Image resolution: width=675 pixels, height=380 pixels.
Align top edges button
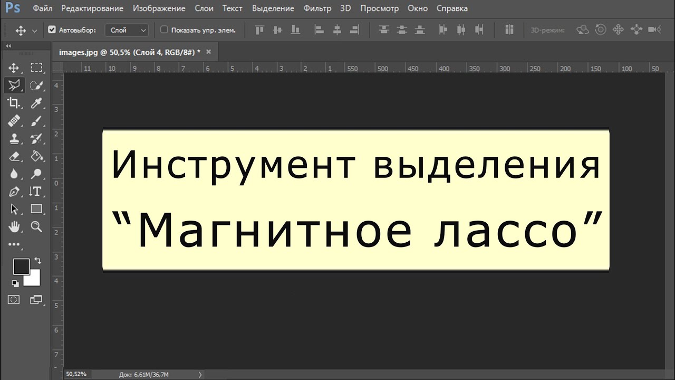(259, 30)
